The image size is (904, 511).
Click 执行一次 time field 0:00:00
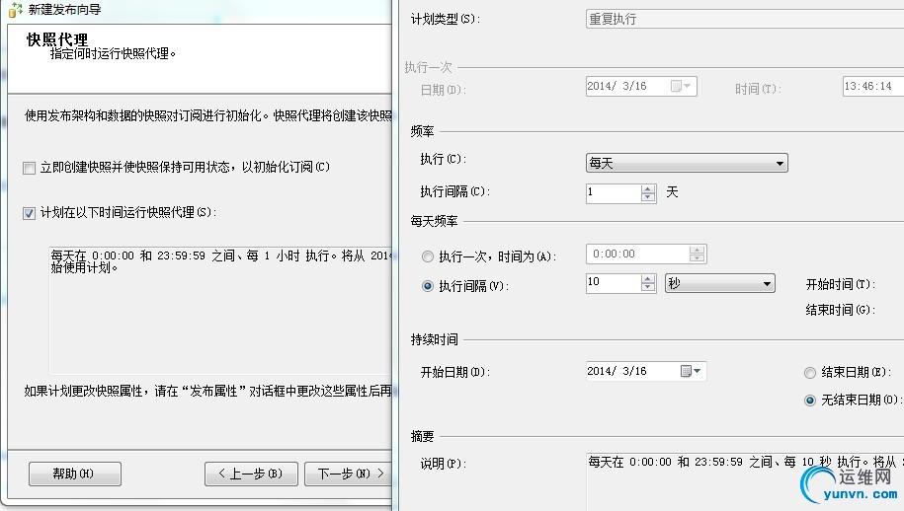pyautogui.click(x=646, y=254)
